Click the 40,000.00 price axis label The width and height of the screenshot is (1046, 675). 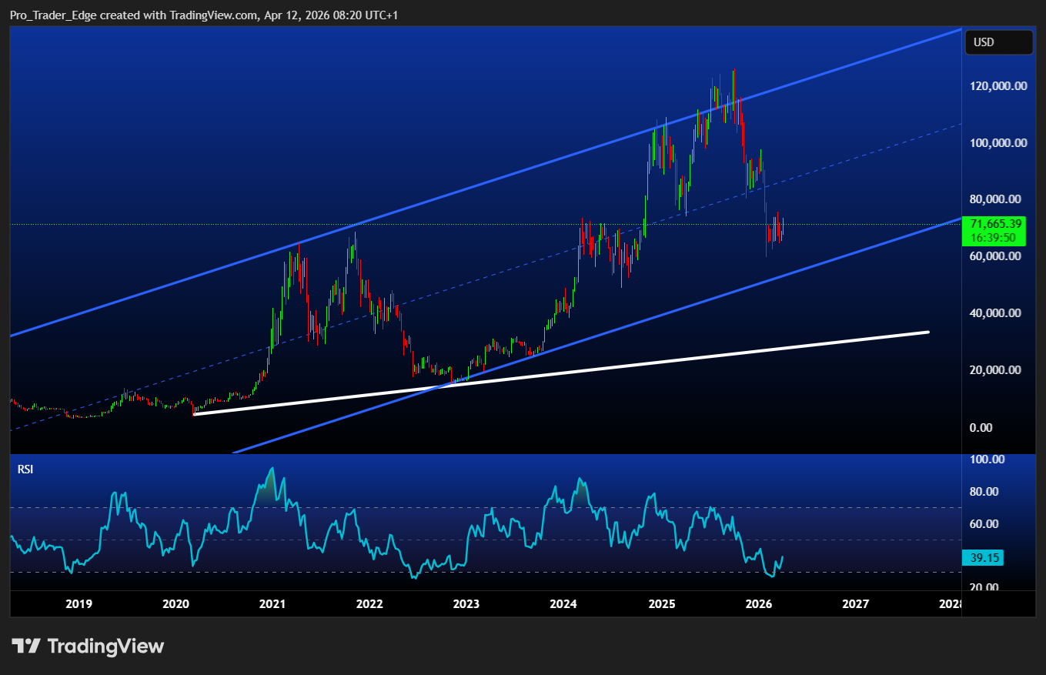point(998,313)
